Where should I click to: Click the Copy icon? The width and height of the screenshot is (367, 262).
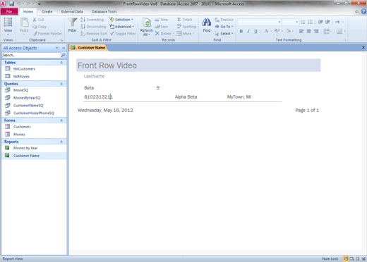35,27
